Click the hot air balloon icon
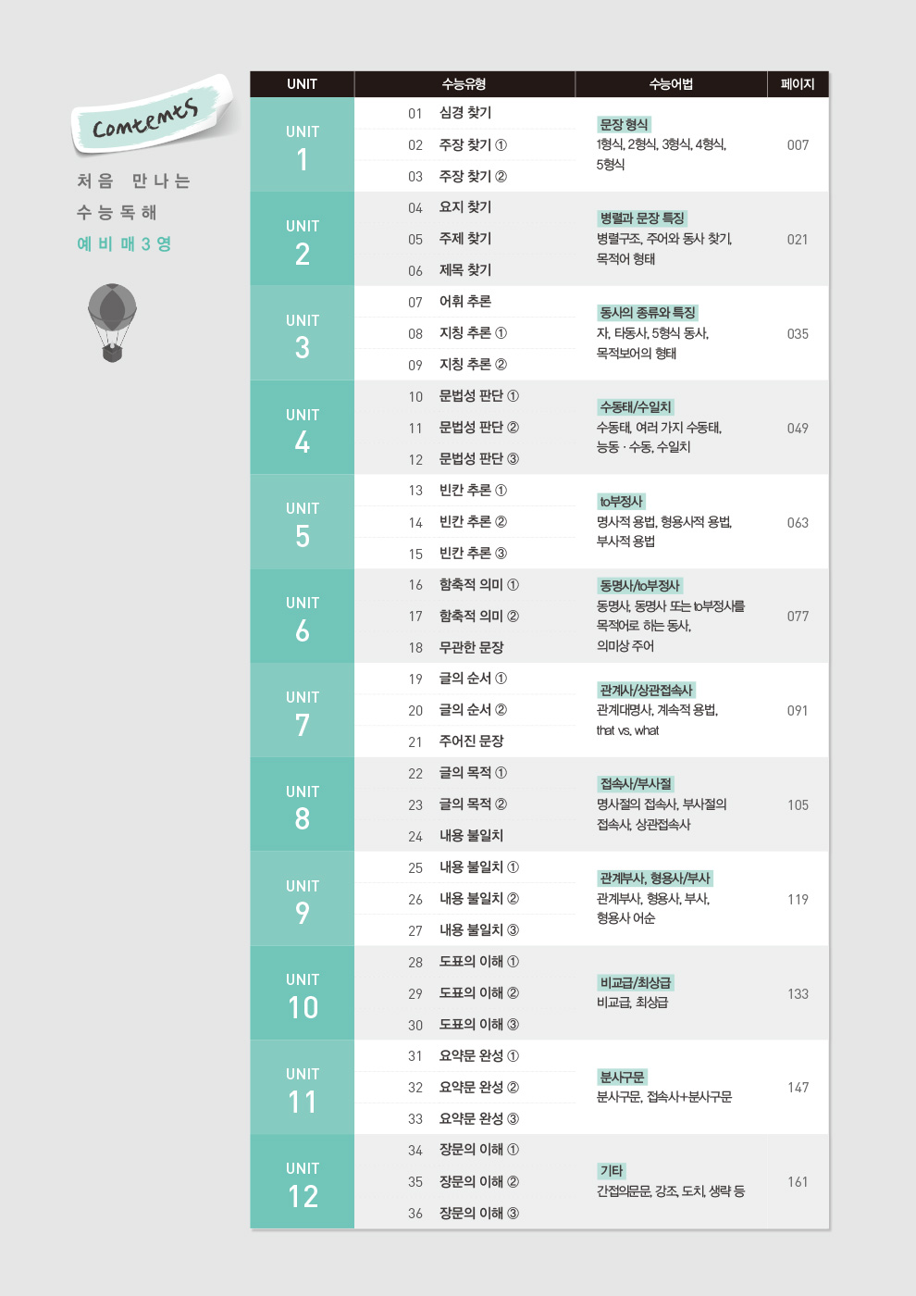Image resolution: width=916 pixels, height=1296 pixels. coord(112,321)
